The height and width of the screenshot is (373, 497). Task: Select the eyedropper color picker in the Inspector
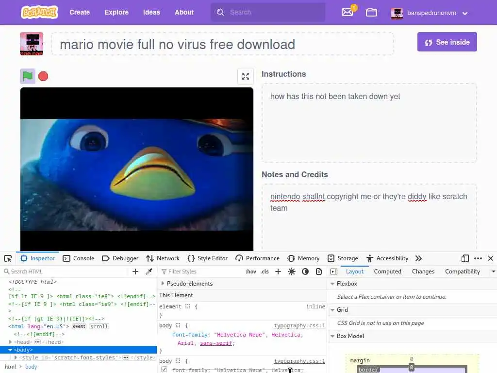149,271
